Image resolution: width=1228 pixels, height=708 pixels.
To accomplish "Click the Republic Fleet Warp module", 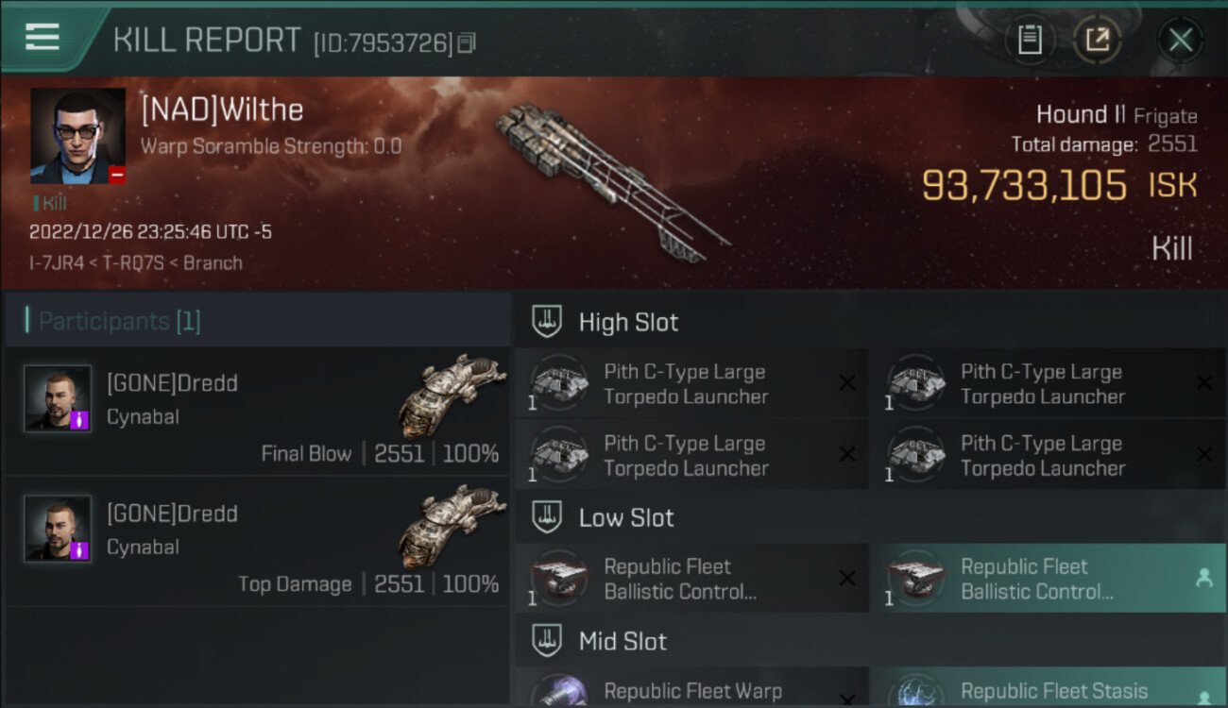I will click(691, 687).
